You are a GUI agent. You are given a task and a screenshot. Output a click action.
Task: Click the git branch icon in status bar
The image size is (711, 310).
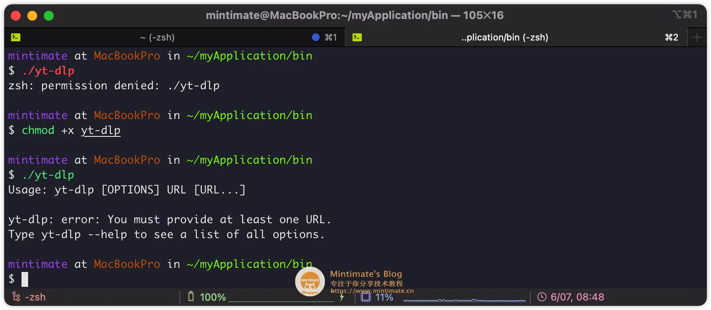click(x=16, y=297)
